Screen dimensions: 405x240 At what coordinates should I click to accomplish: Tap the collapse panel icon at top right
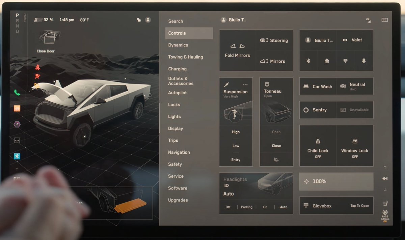tap(384, 20)
